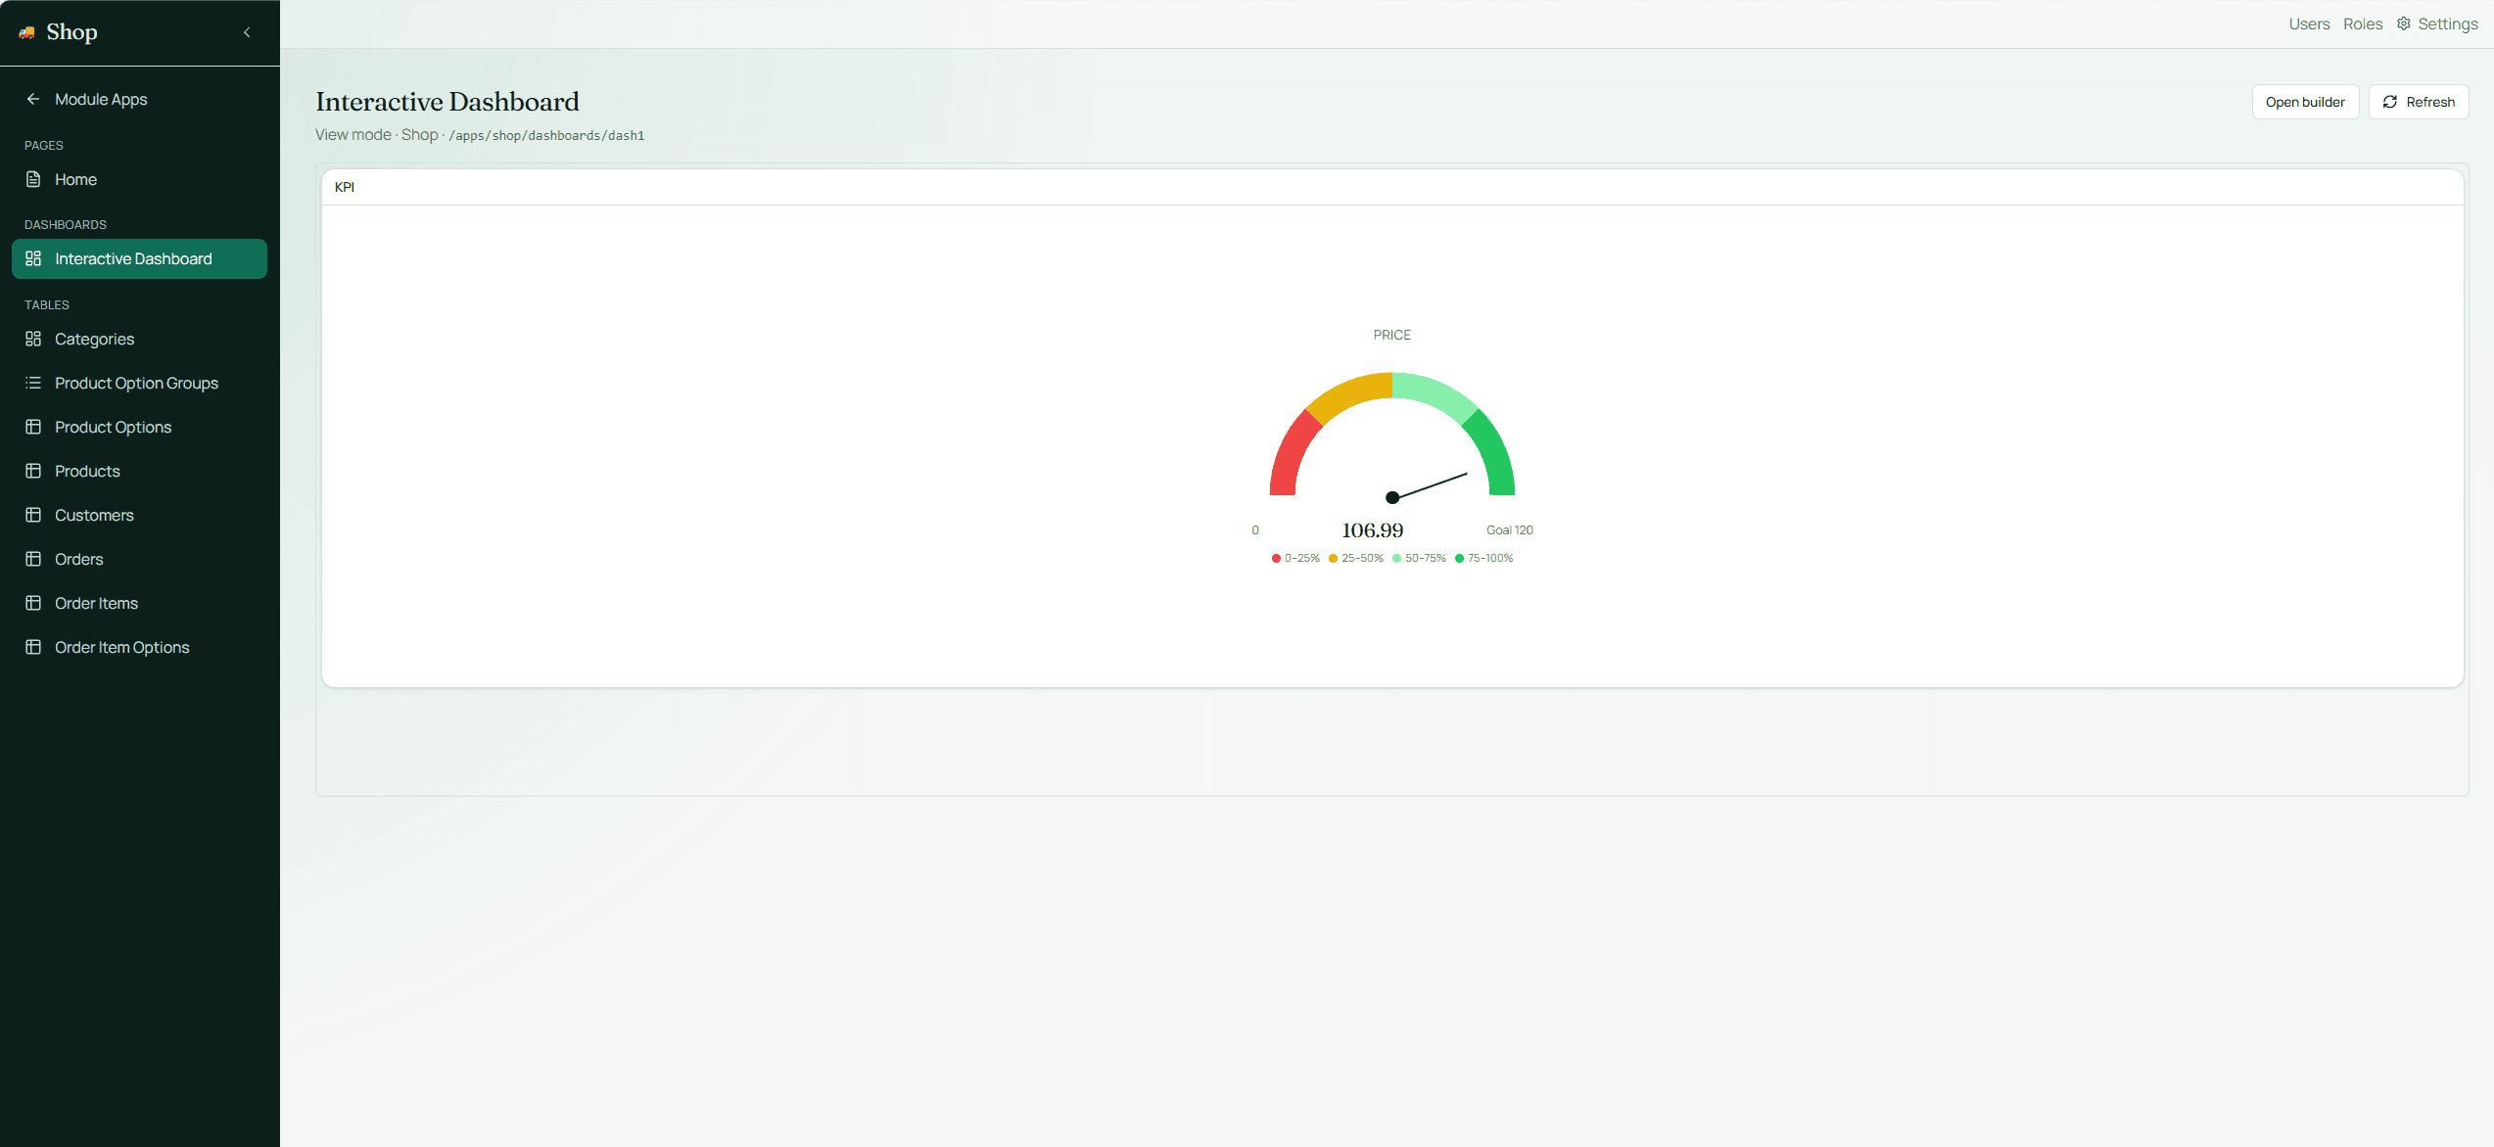Collapse the sidebar with the chevron
This screenshot has width=2494, height=1147.
point(247,32)
